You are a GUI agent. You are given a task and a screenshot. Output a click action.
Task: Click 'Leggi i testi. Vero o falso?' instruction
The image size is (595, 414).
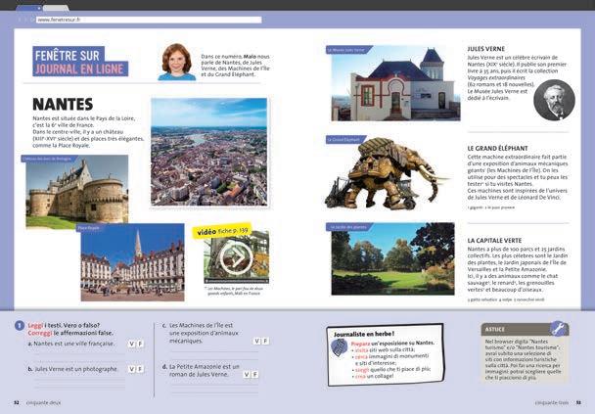pos(64,326)
